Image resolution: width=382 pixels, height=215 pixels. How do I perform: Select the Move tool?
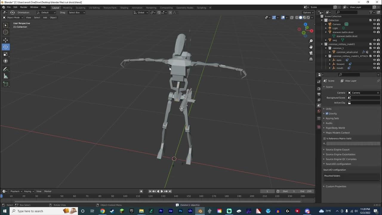click(6, 40)
